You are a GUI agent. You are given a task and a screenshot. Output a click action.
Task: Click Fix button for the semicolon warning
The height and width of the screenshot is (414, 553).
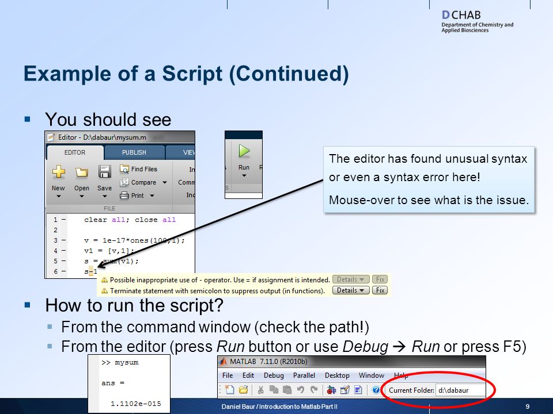pos(380,290)
